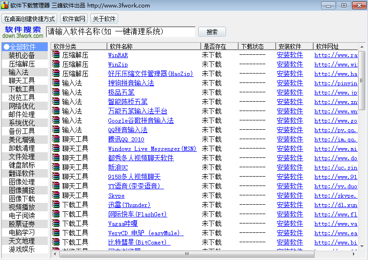Click the 是否存在 column header
This screenshot has width=368, height=260.
pos(219,46)
